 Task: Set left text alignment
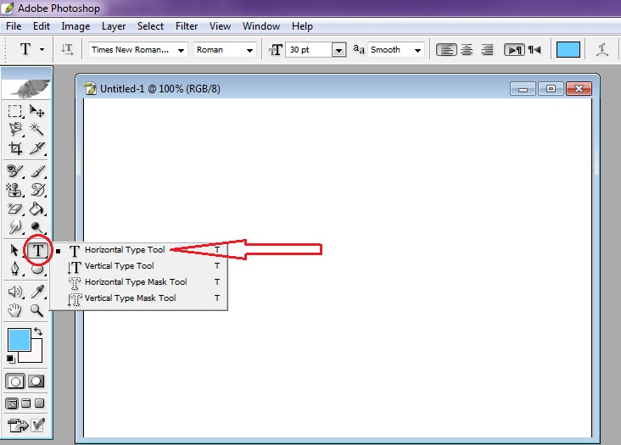pos(446,50)
